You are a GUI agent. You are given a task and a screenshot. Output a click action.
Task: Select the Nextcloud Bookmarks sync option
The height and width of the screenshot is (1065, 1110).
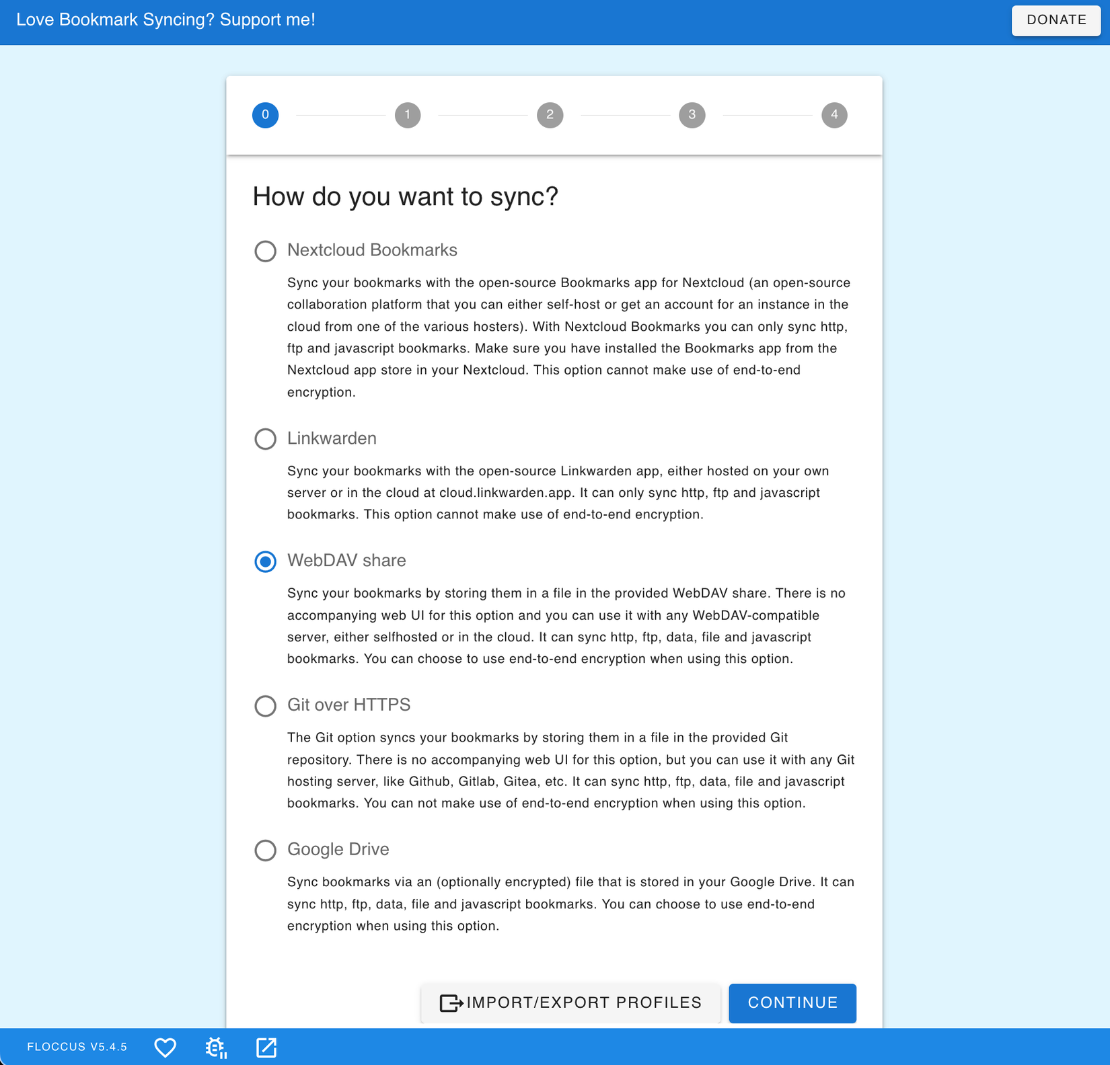pyautogui.click(x=265, y=251)
